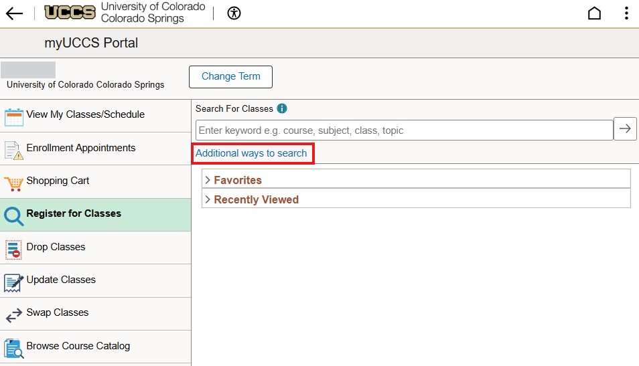Viewport: 639px width, 366px height.
Task: Click the Swap Classes arrows icon
Action: [13, 314]
